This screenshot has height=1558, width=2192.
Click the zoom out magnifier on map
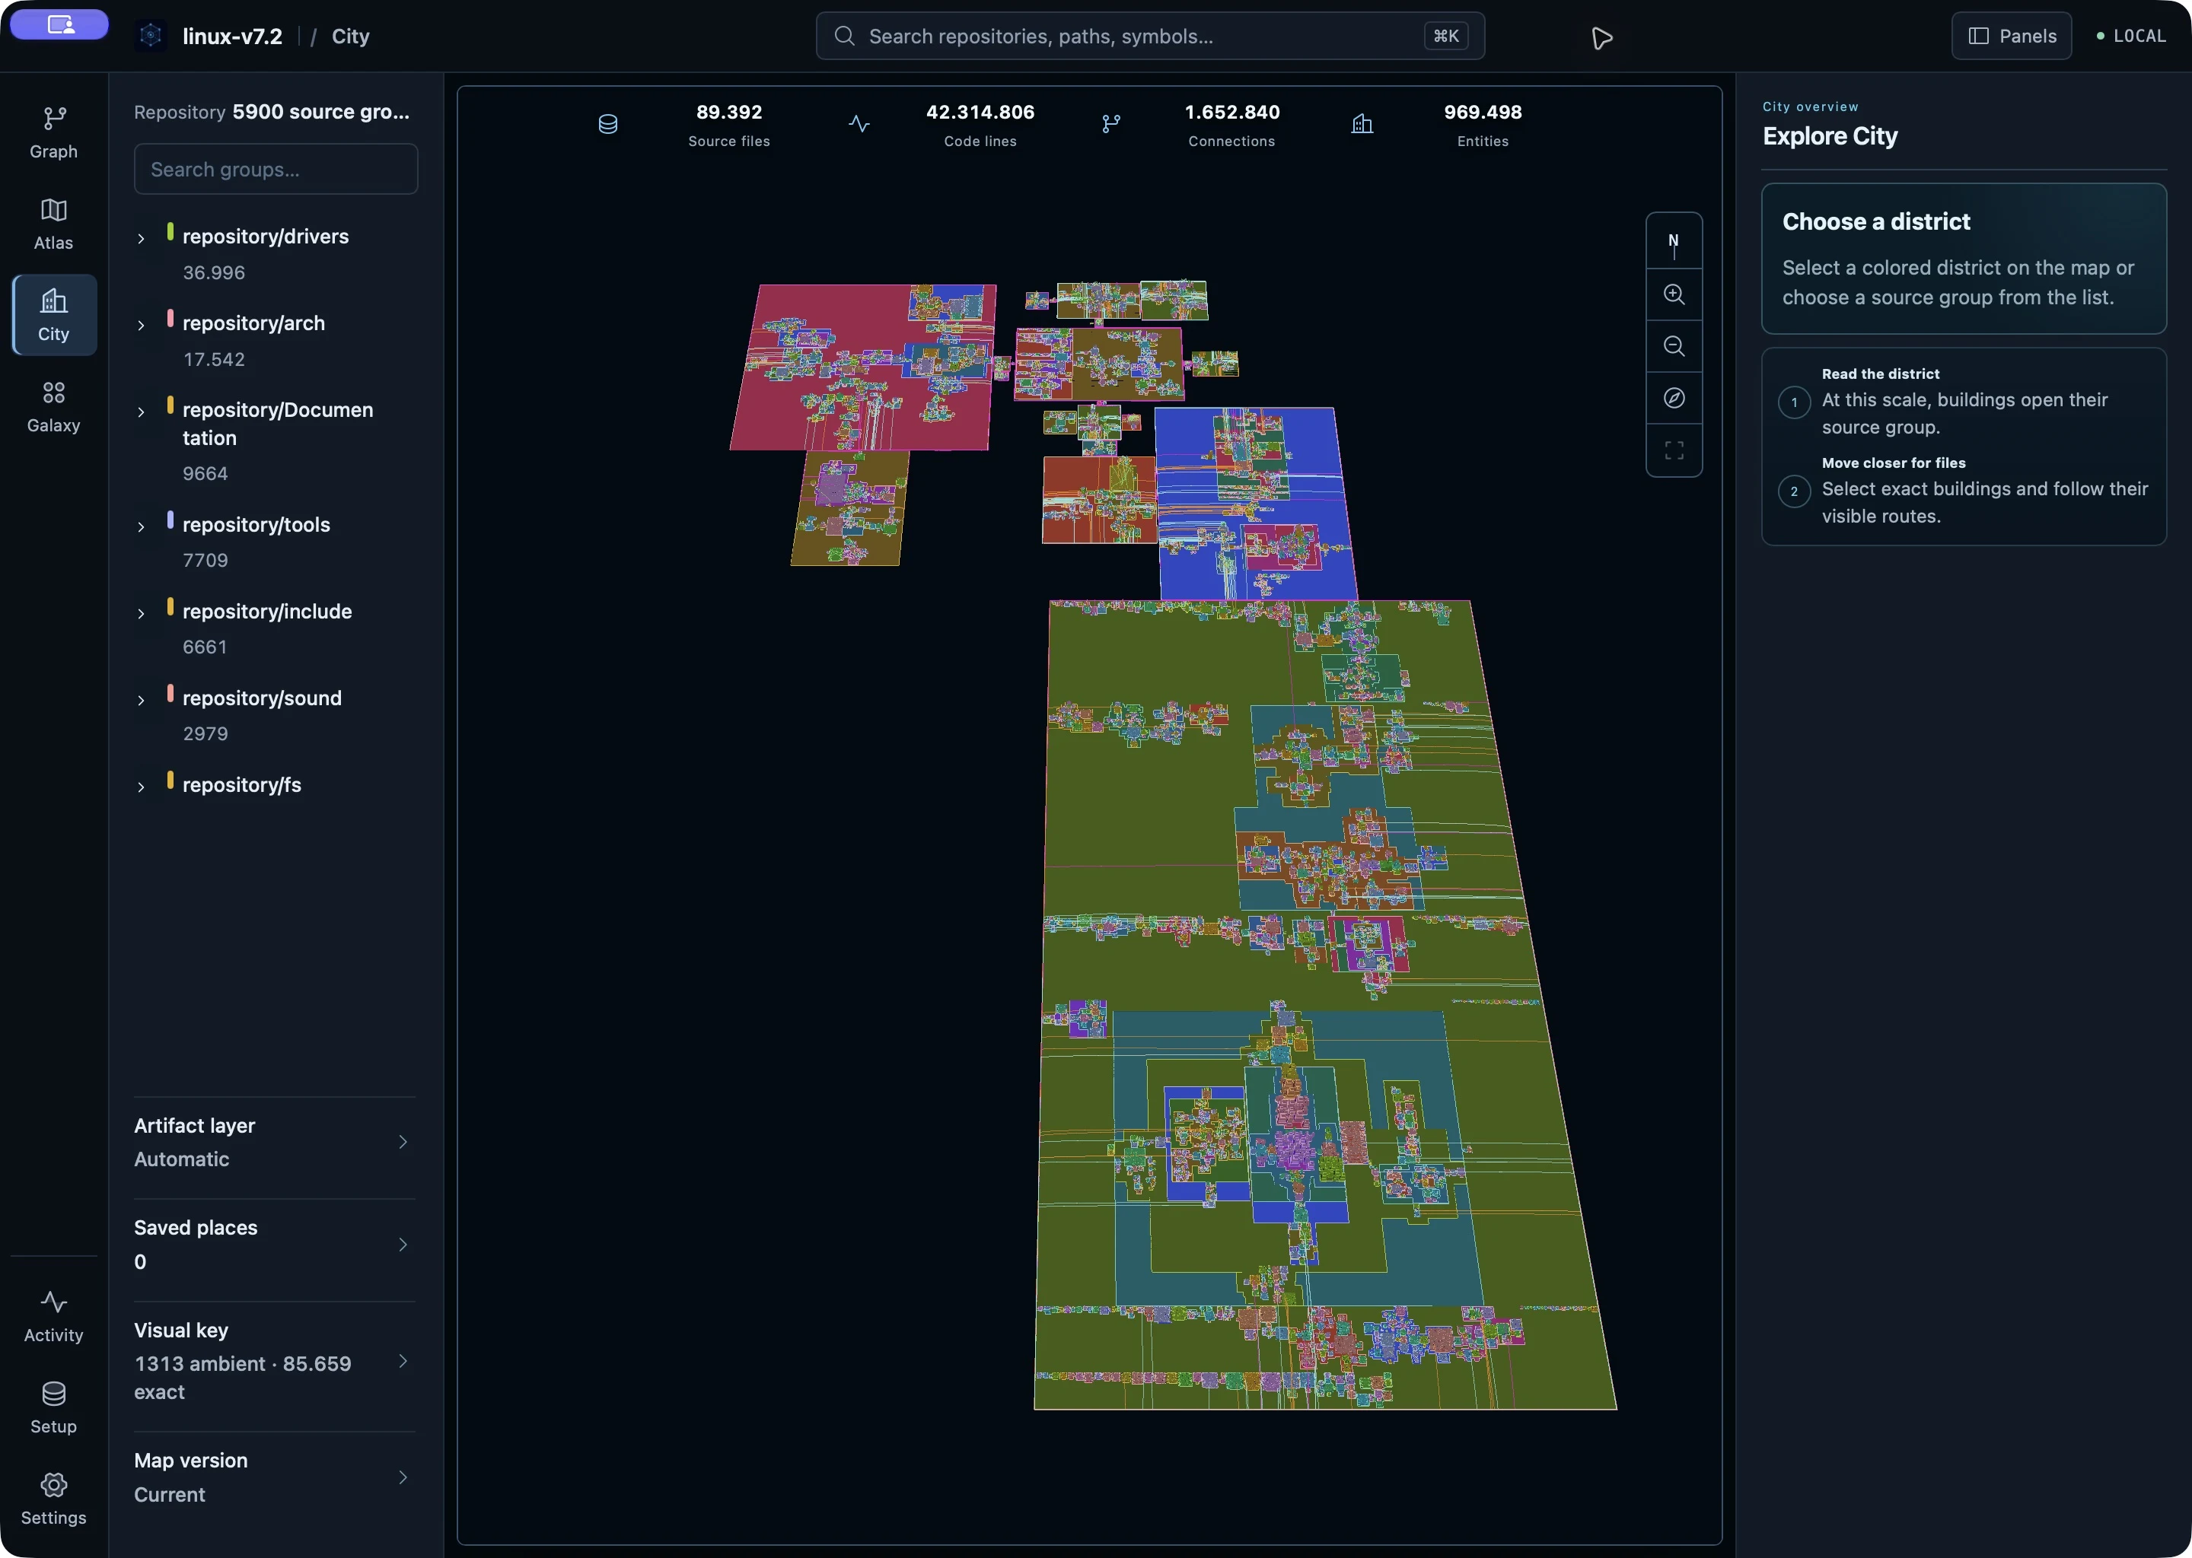click(1674, 346)
